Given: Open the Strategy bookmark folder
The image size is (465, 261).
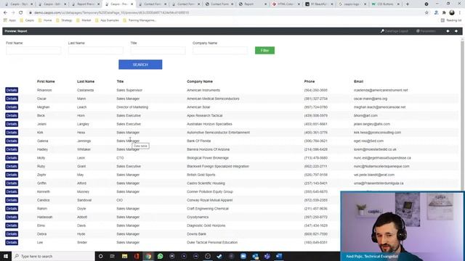Looking at the screenshot, I should 64,20.
